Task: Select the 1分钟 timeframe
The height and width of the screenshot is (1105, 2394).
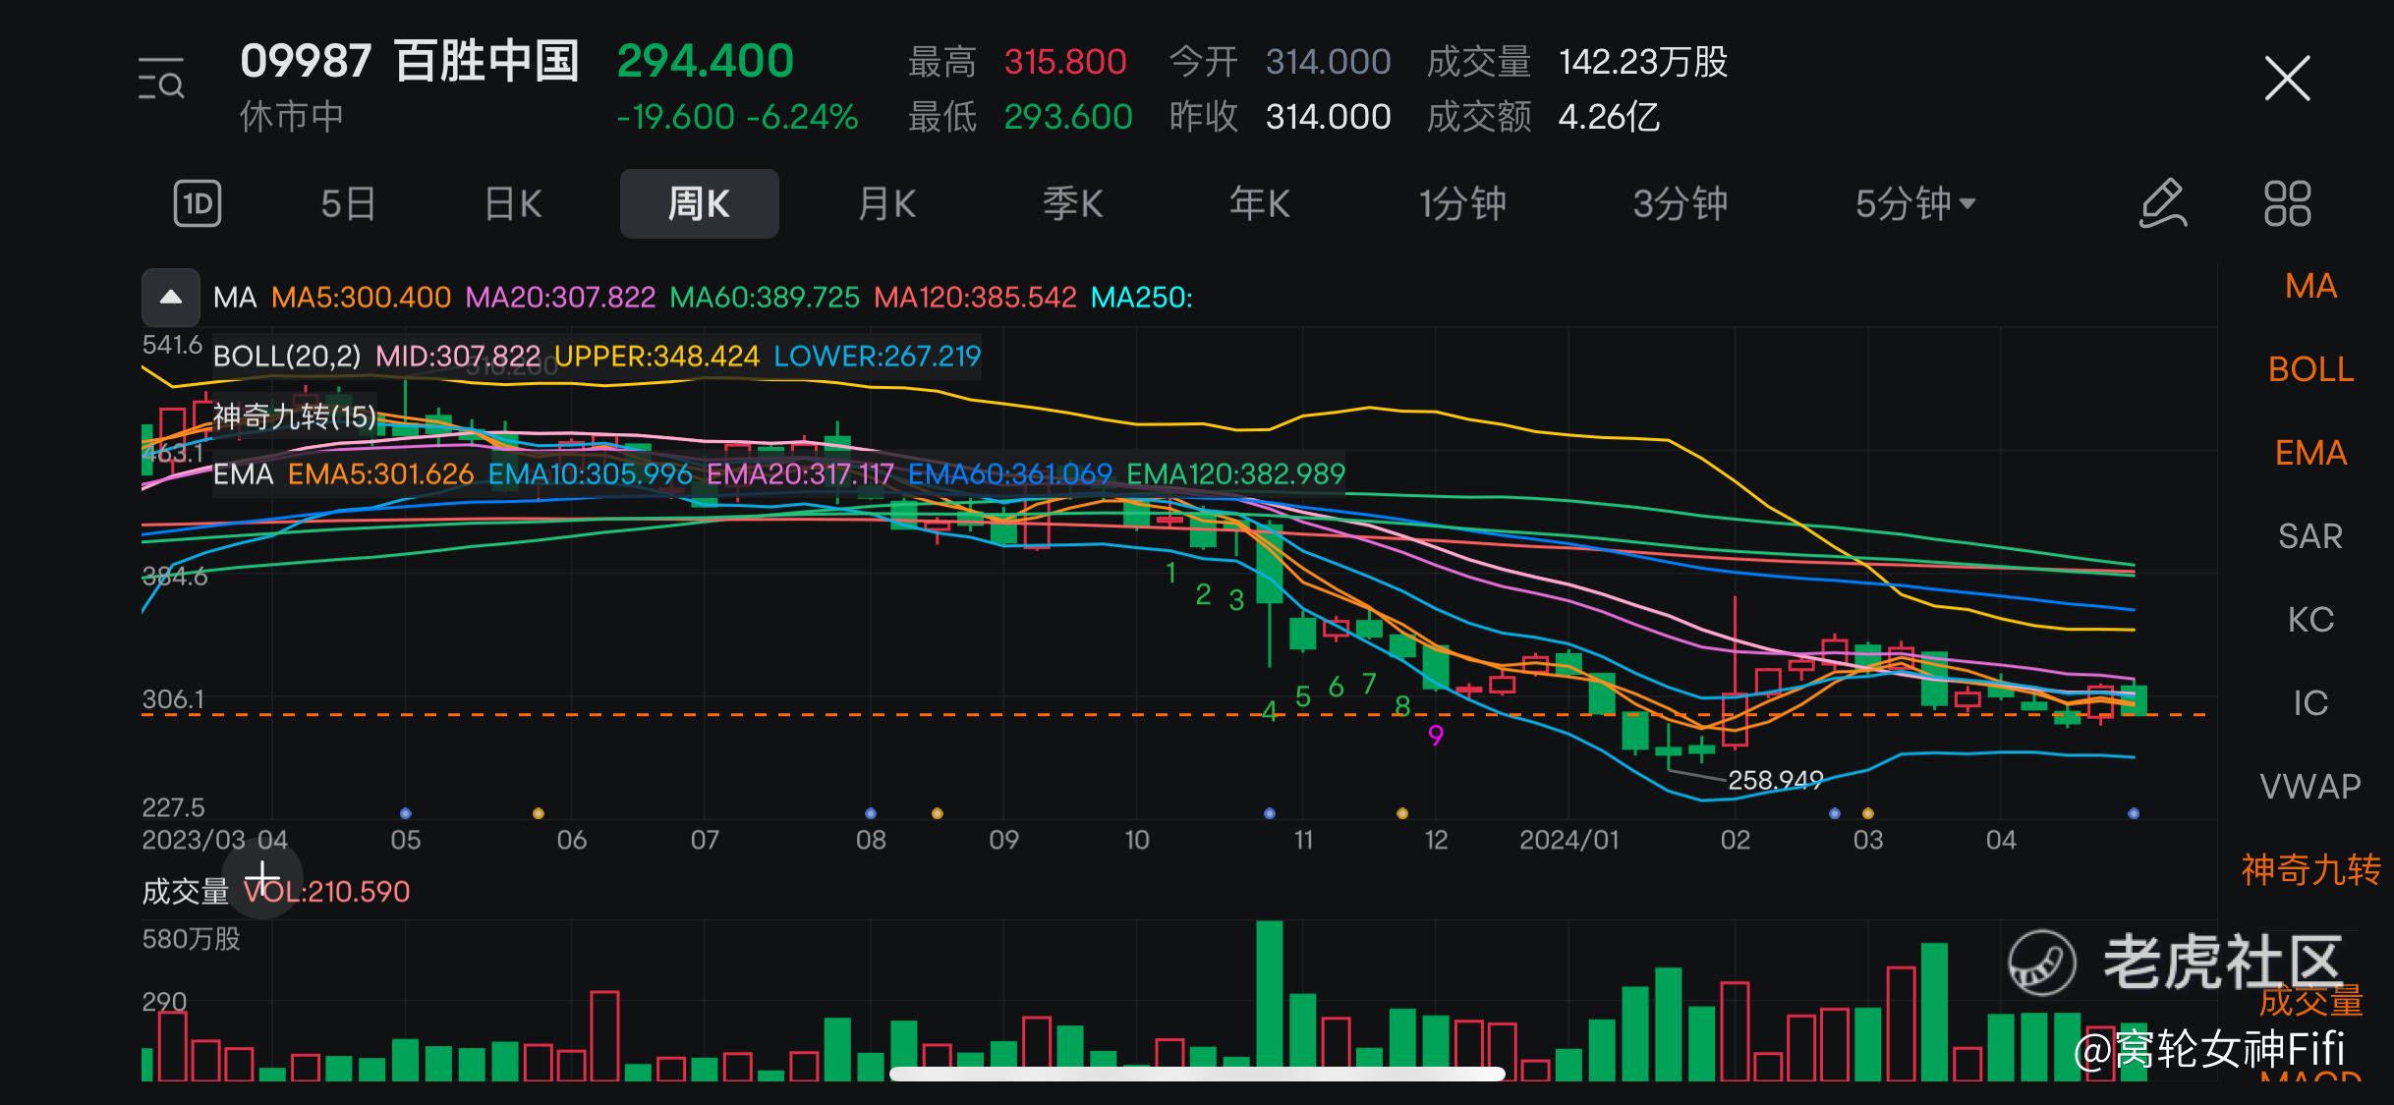Action: [1461, 204]
